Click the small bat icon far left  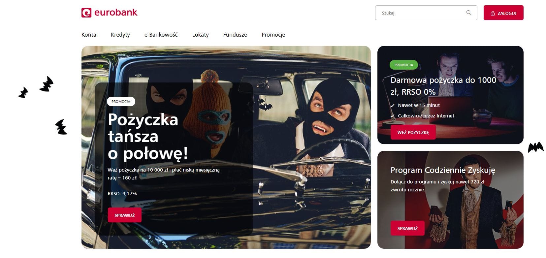[x=23, y=92]
